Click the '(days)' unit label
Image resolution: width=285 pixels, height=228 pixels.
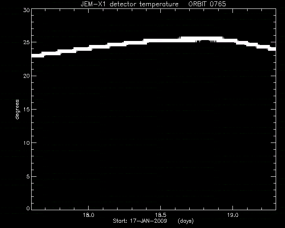pos(186,221)
